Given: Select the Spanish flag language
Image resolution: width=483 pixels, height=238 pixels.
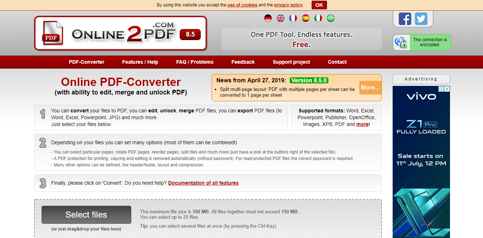Looking at the screenshot, I should [x=306, y=18].
